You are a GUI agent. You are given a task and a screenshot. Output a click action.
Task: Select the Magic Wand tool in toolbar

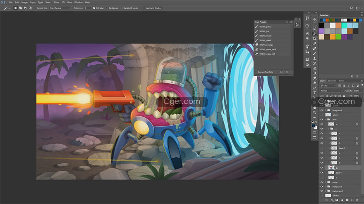tap(314, 34)
